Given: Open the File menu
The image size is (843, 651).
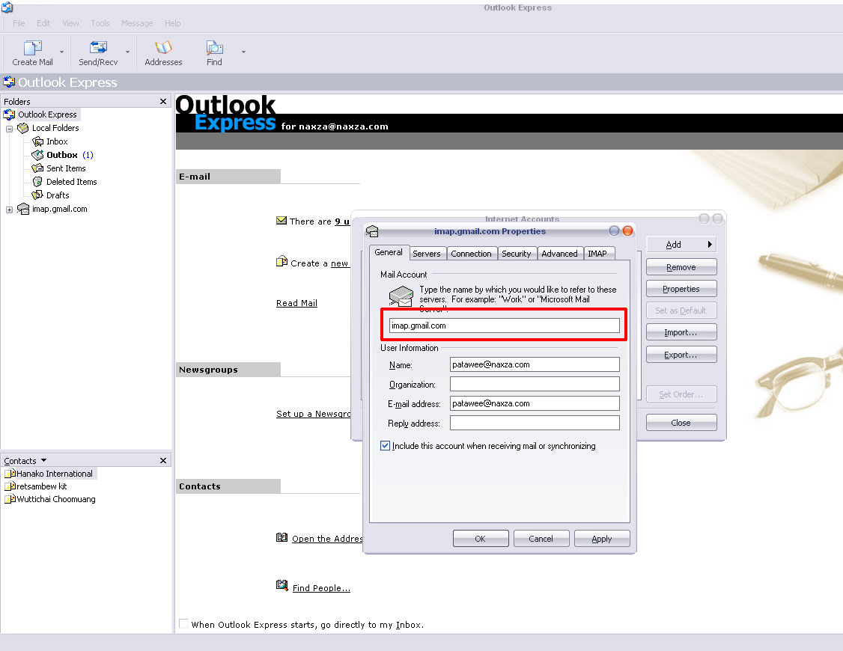Looking at the screenshot, I should (19, 23).
